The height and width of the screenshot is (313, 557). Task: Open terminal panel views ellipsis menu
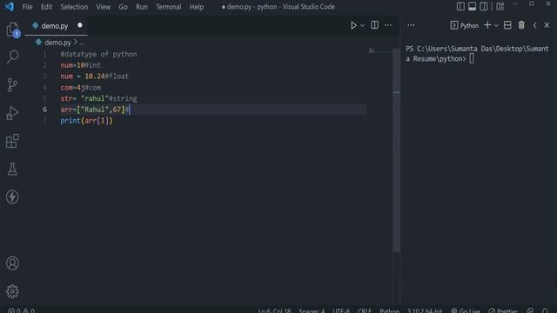click(x=411, y=25)
